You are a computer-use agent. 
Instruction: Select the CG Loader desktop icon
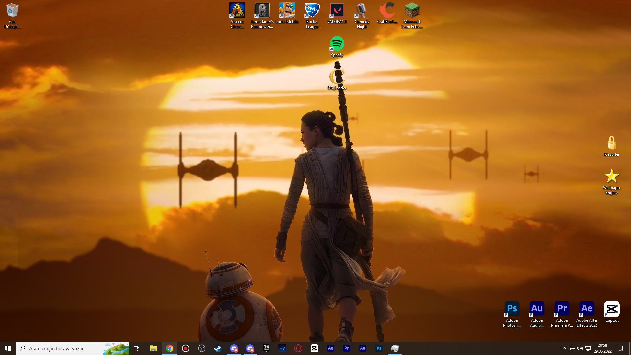tap(337, 80)
